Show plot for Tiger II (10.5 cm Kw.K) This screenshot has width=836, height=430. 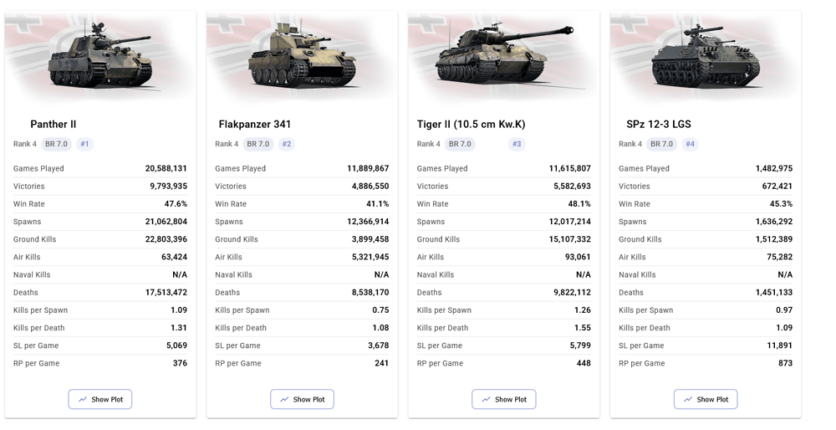504,399
